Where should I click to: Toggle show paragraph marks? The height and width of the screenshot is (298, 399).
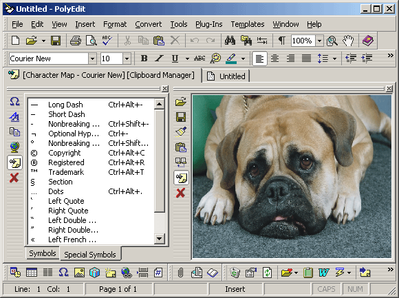pyautogui.click(x=281, y=41)
